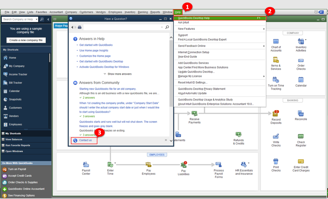
Task: Click the help window search magnifier
Action: pyautogui.click(x=167, y=27)
